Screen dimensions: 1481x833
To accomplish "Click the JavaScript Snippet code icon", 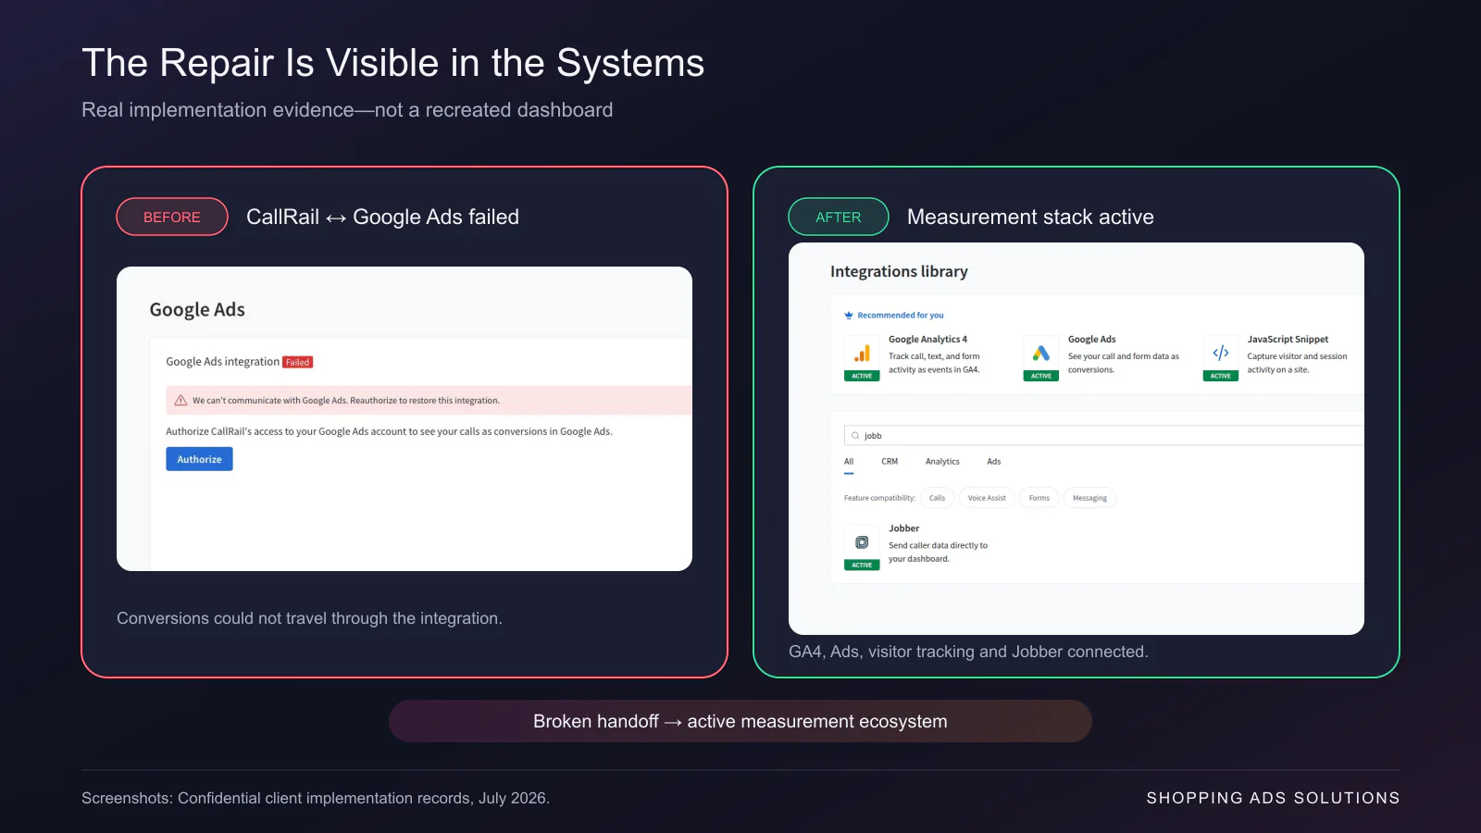I will (x=1221, y=353).
